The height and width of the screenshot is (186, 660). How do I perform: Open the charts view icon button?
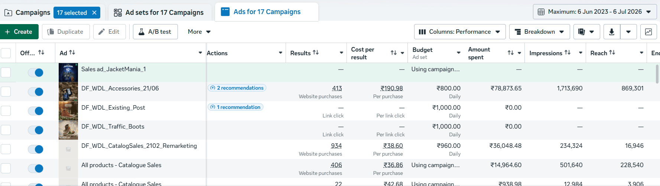point(648,32)
